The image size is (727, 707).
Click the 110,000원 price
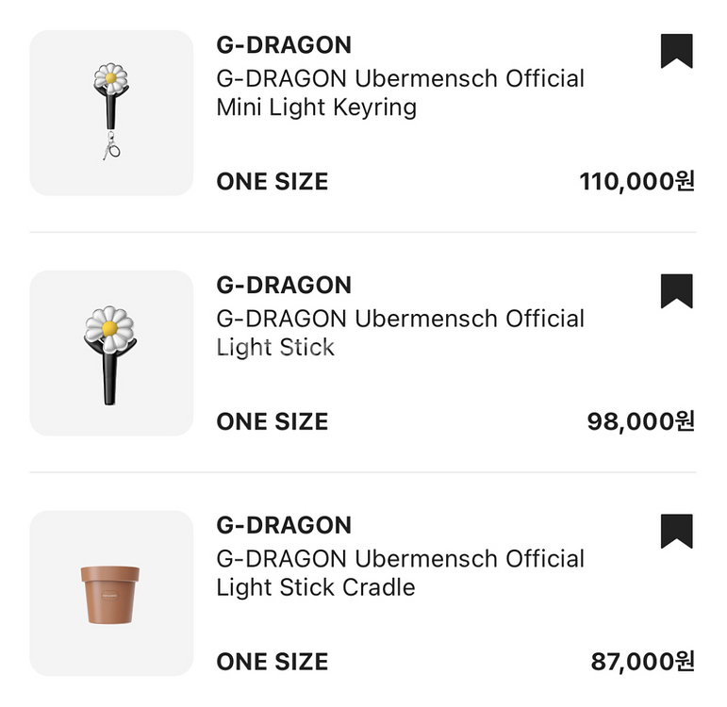pyautogui.click(x=637, y=182)
